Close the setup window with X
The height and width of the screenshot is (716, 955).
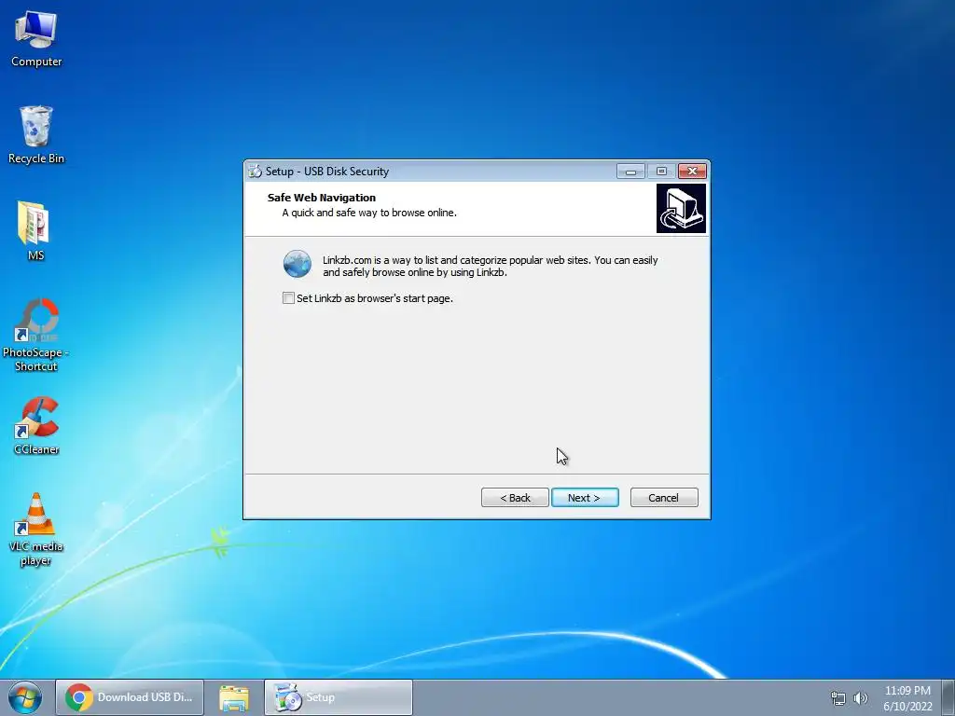click(x=693, y=172)
